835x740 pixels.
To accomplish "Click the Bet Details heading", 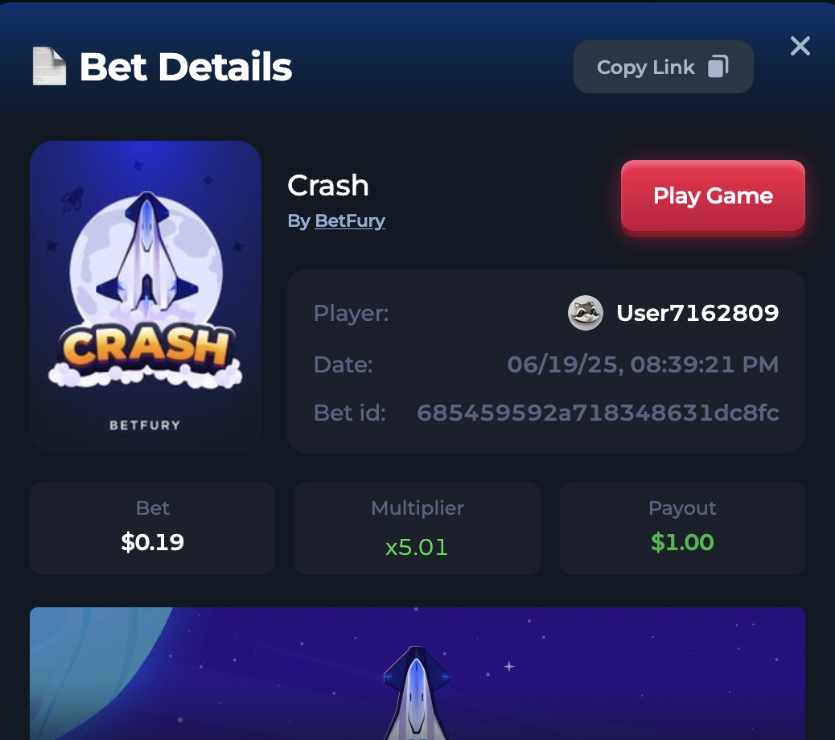I will 185,67.
